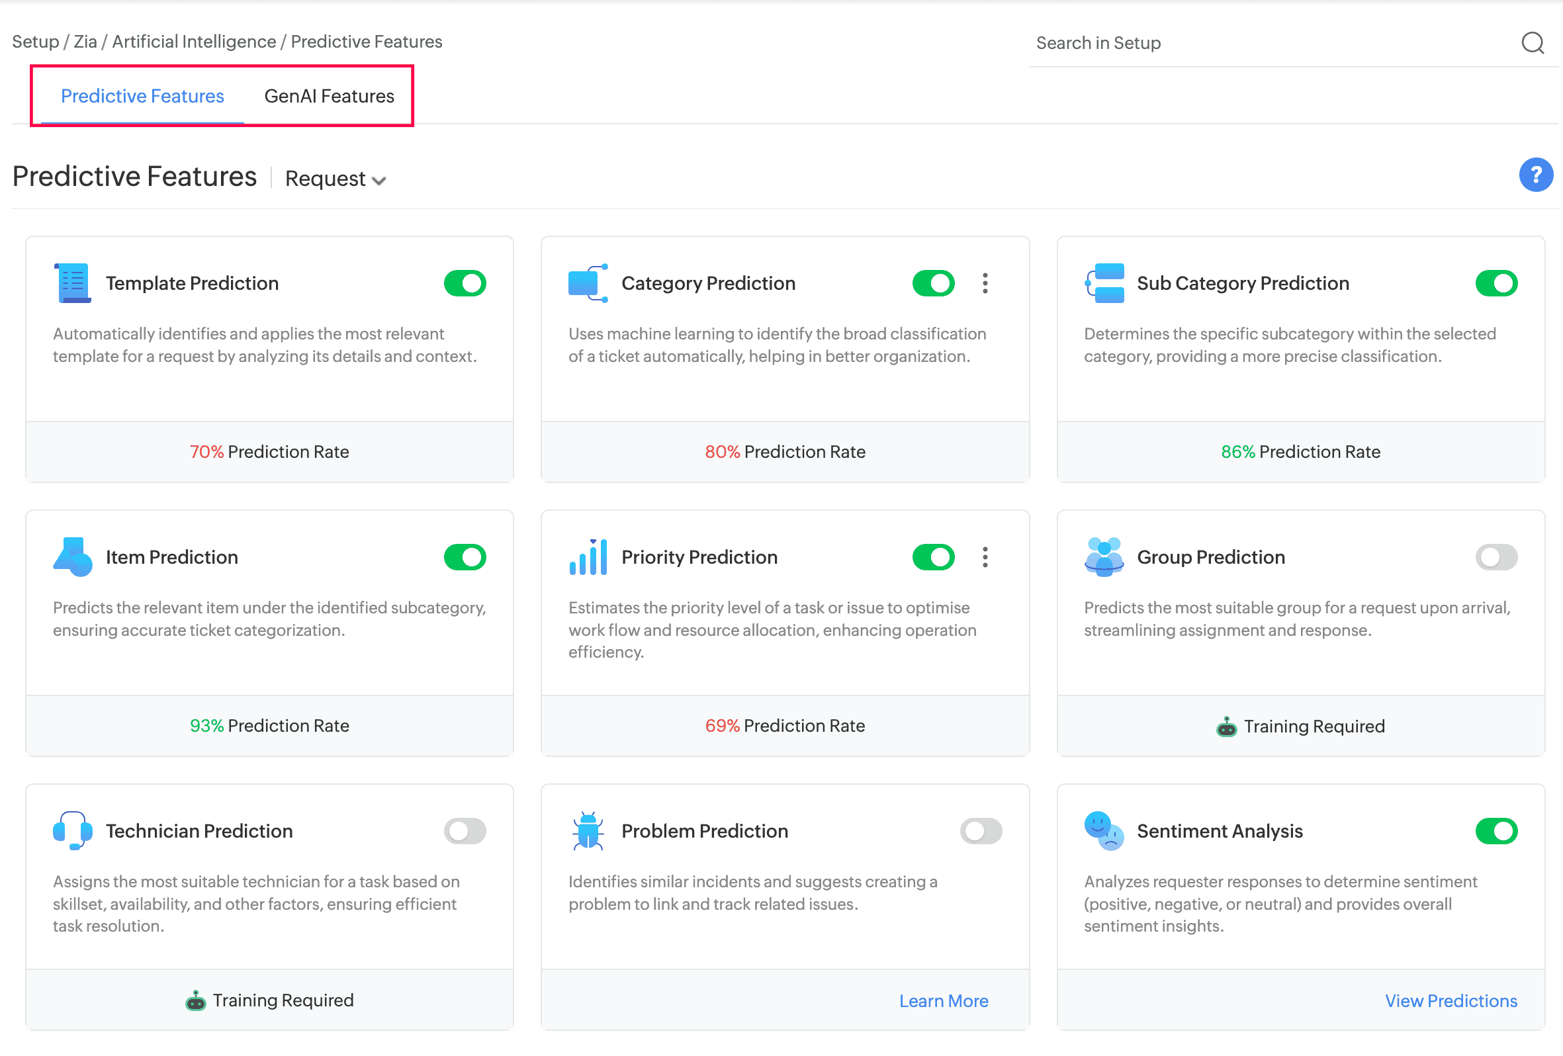Screen dimensions: 1563x1056
Task: Switch to the GenAI Features tab
Action: tap(329, 96)
